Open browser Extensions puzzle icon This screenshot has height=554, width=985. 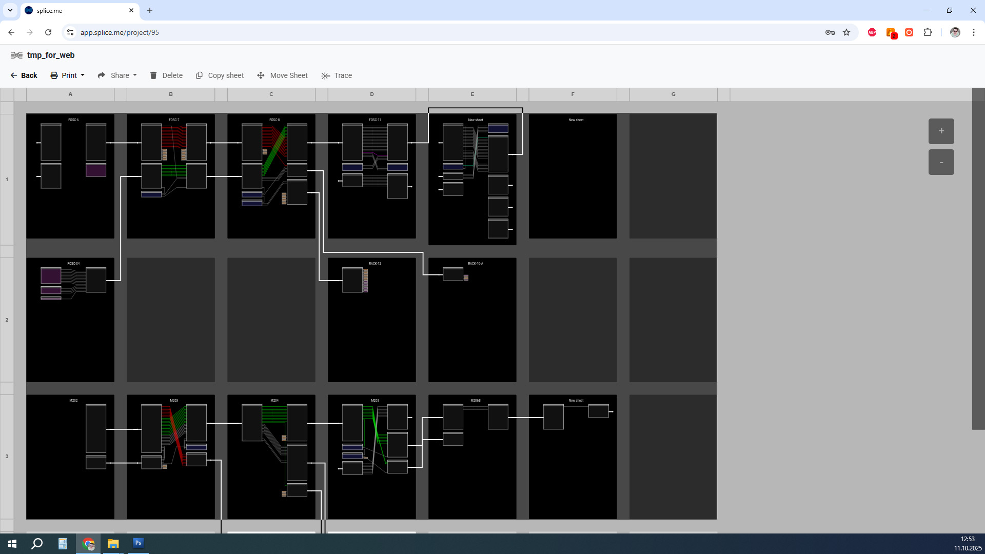[x=928, y=32]
